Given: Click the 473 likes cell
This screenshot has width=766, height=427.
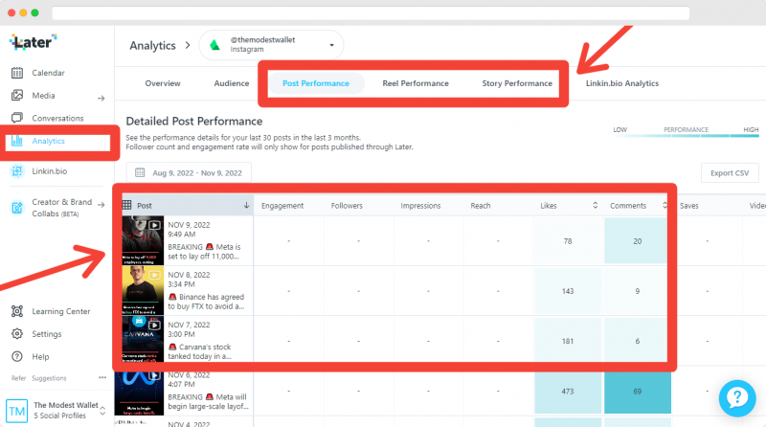Looking at the screenshot, I should pos(568,392).
